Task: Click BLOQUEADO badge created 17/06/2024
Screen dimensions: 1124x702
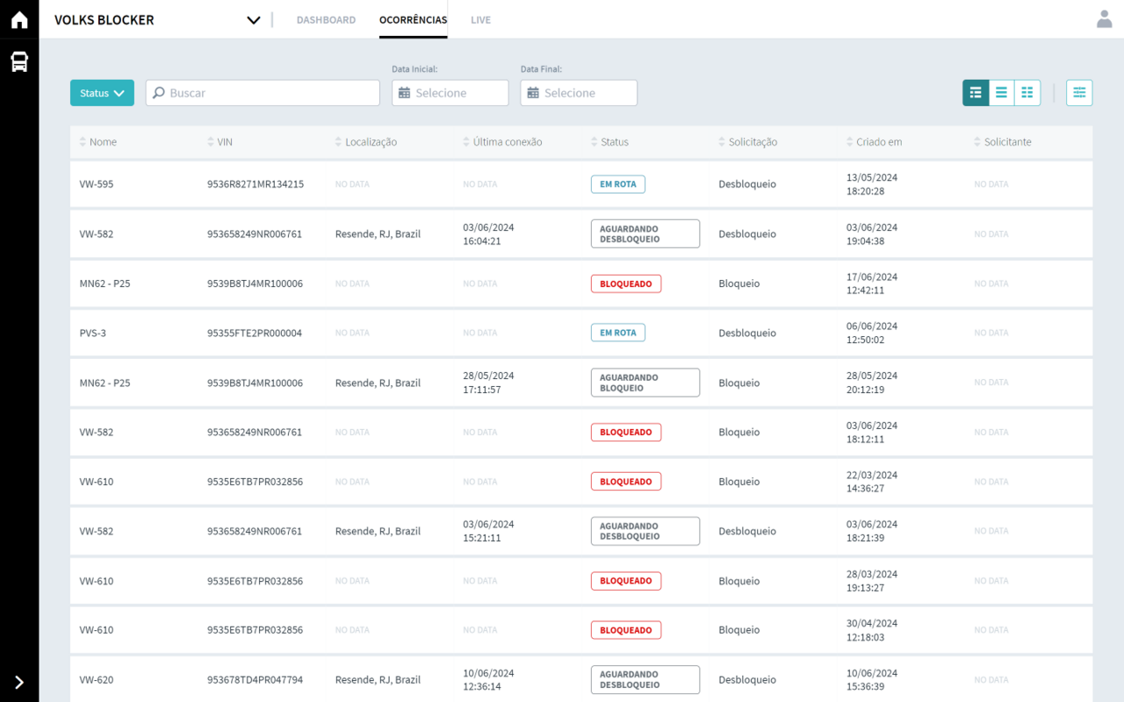Action: click(x=626, y=283)
